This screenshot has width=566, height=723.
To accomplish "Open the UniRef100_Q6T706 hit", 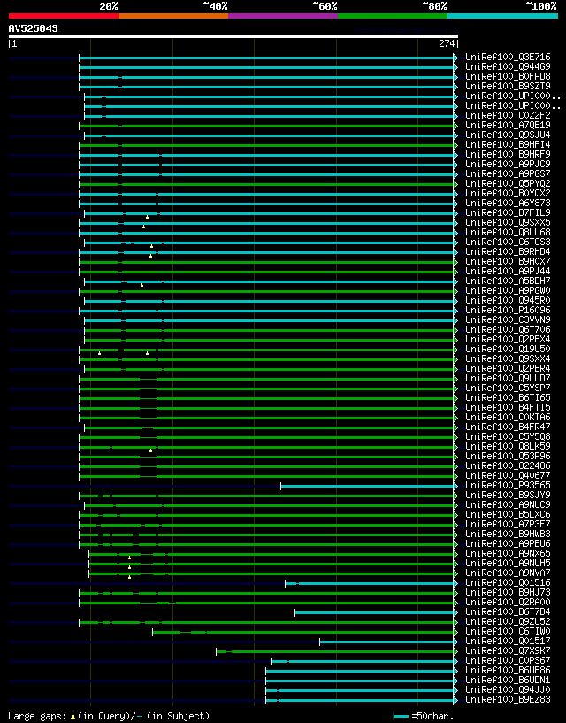I will point(508,330).
